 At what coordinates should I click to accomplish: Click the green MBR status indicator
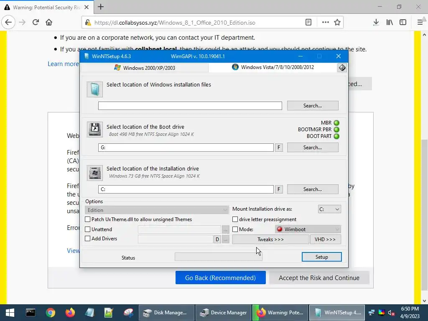click(x=336, y=123)
